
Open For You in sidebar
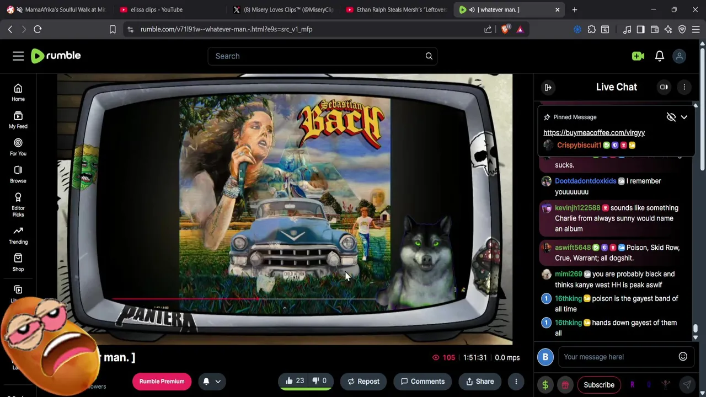18,147
